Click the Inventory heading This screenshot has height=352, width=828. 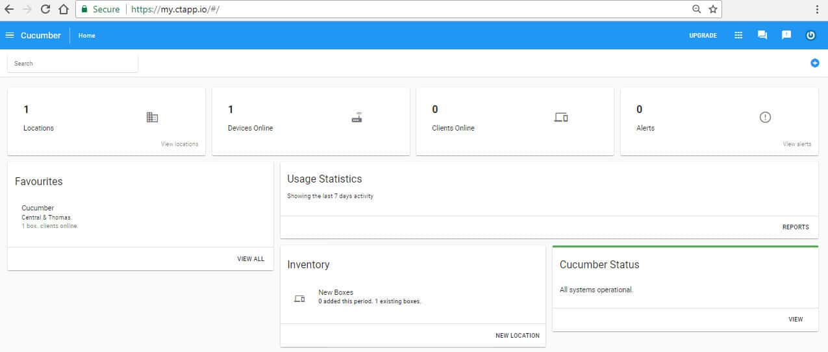tap(308, 264)
